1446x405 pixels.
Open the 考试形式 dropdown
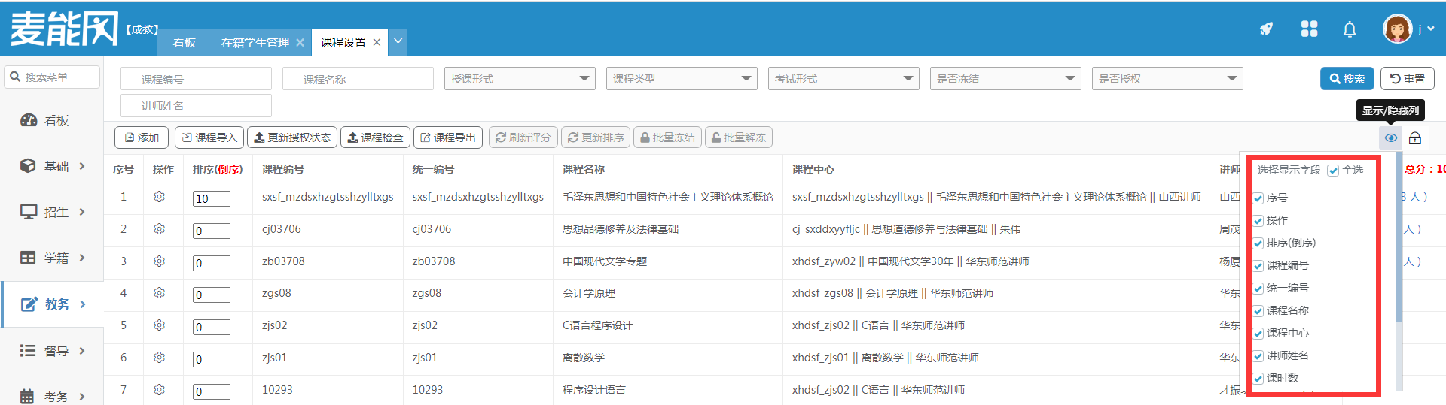pos(843,79)
